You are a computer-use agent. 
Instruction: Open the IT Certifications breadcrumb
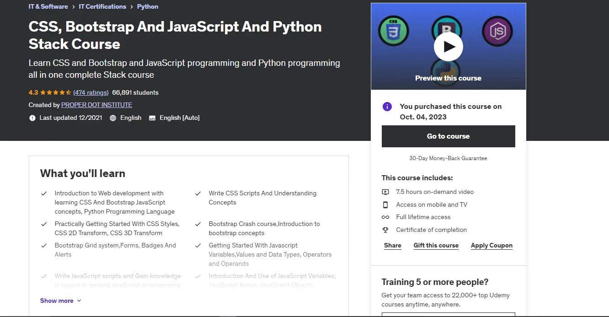click(102, 6)
